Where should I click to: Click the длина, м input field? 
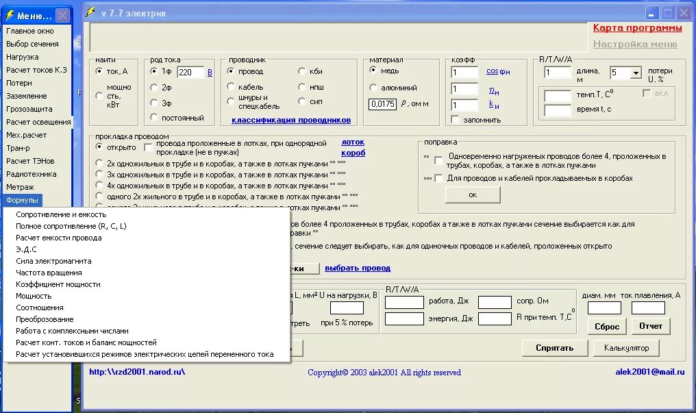pos(558,73)
